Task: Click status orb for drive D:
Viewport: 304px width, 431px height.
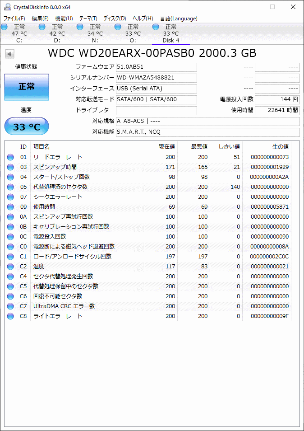Action: click(x=42, y=27)
